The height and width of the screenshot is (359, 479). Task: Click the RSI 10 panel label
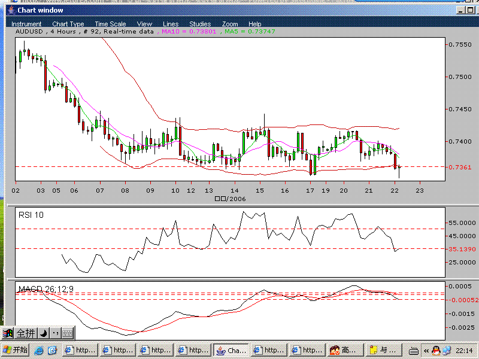tap(31, 215)
